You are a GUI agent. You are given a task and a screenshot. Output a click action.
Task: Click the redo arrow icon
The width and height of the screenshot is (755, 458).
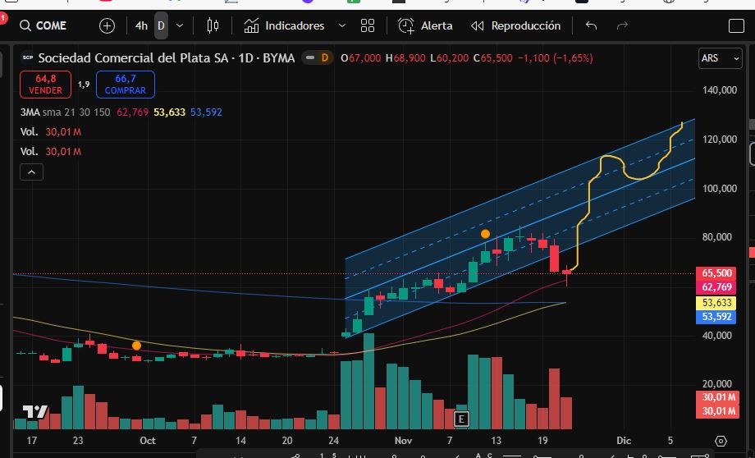(x=622, y=25)
